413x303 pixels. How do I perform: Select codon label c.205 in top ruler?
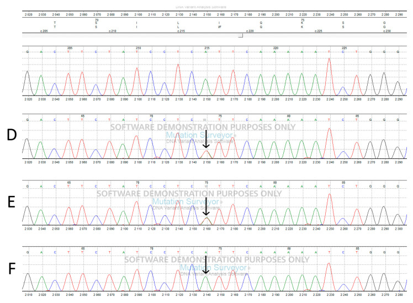tap(44, 31)
